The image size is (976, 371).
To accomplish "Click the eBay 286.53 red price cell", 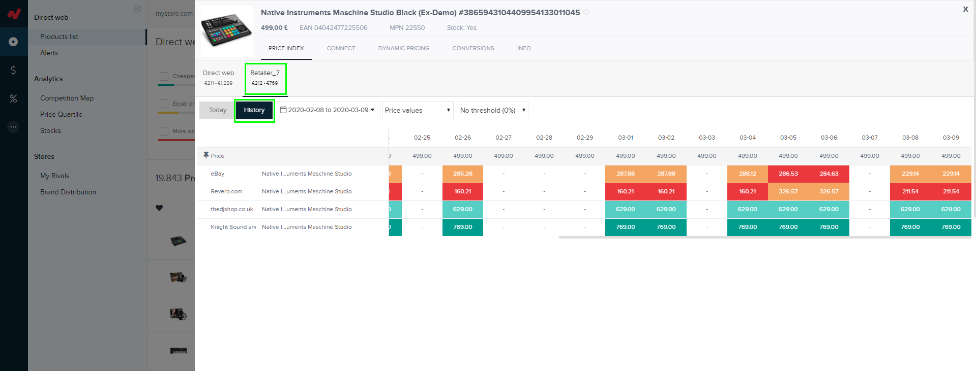I will 788,174.
